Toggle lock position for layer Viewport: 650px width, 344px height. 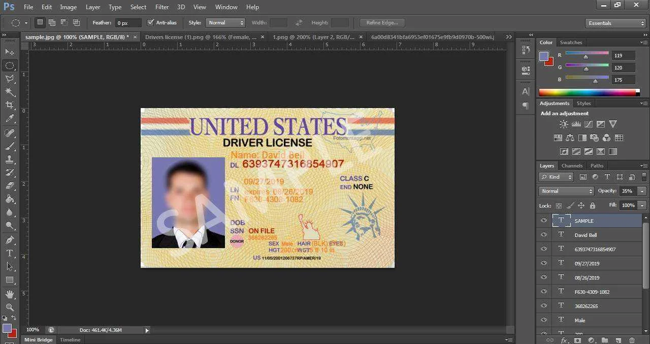click(x=581, y=205)
